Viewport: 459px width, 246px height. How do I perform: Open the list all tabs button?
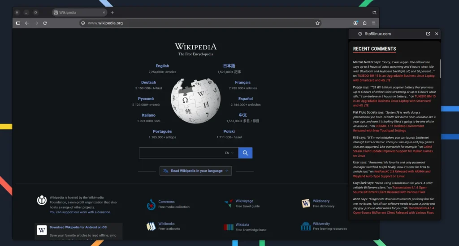(374, 13)
